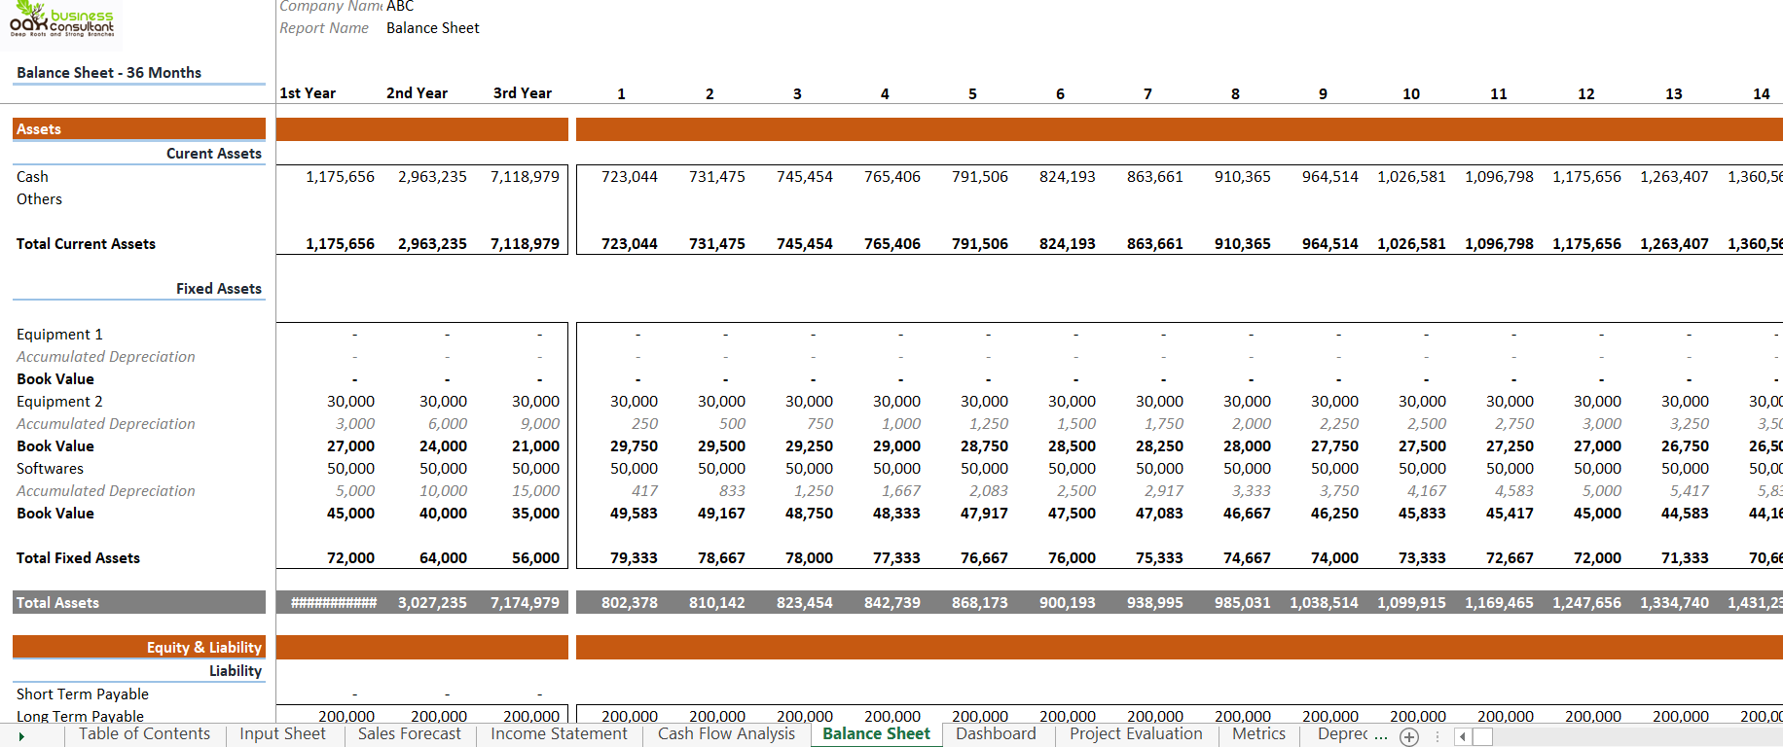The image size is (1783, 747).
Task: Click Total Assets 802,378 for month 1
Action: click(x=630, y=603)
